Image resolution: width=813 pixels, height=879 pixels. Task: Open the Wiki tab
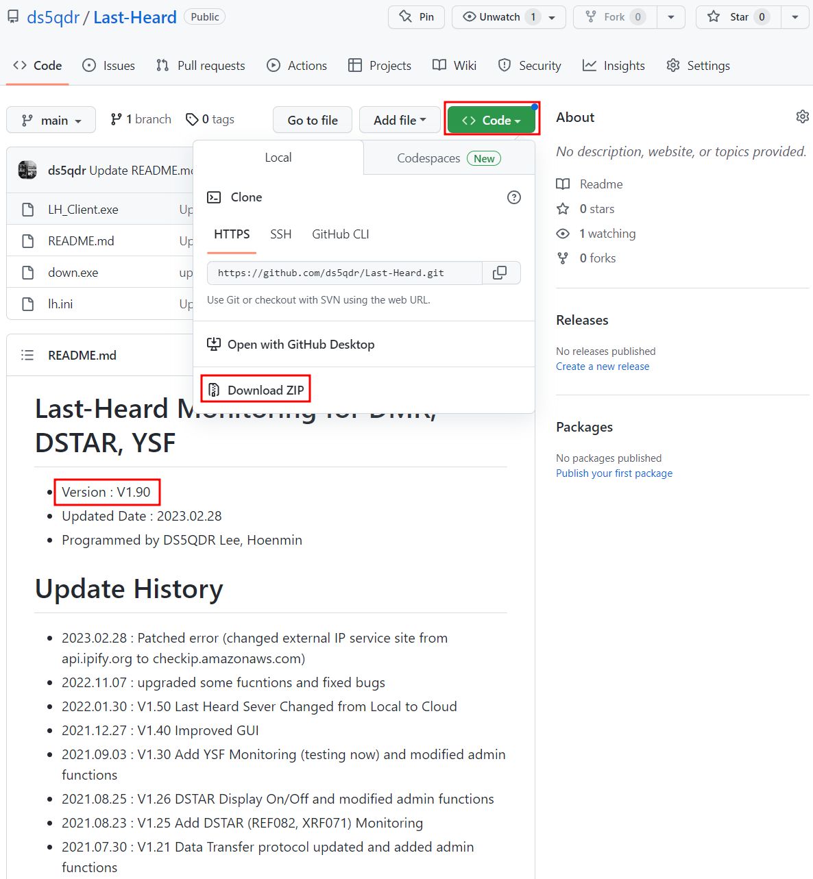(x=454, y=66)
